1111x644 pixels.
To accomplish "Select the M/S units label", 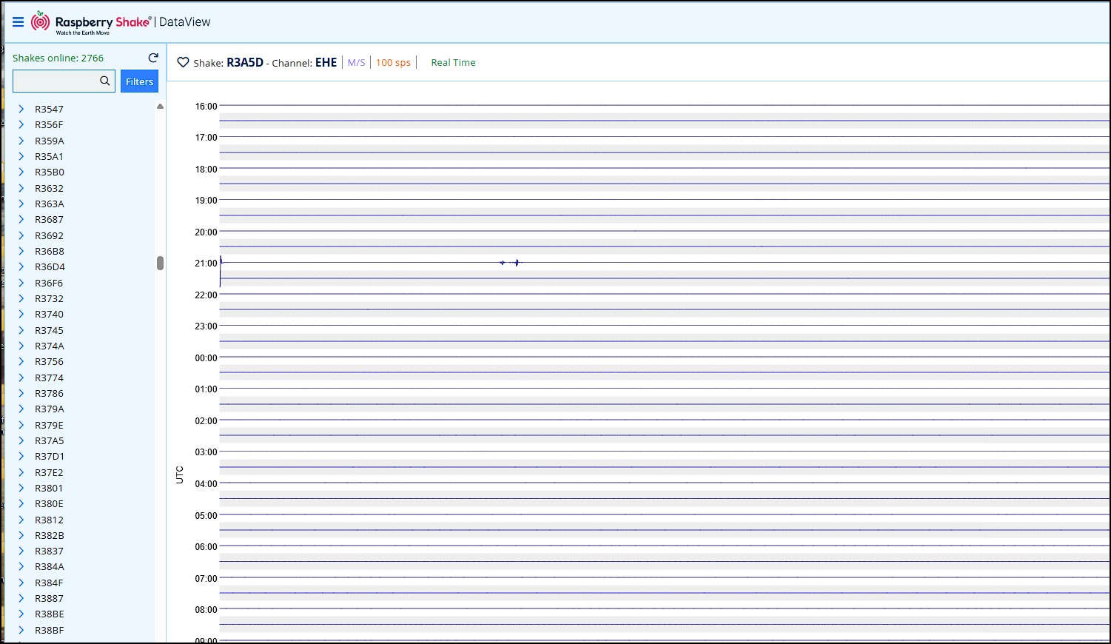I will pyautogui.click(x=356, y=63).
